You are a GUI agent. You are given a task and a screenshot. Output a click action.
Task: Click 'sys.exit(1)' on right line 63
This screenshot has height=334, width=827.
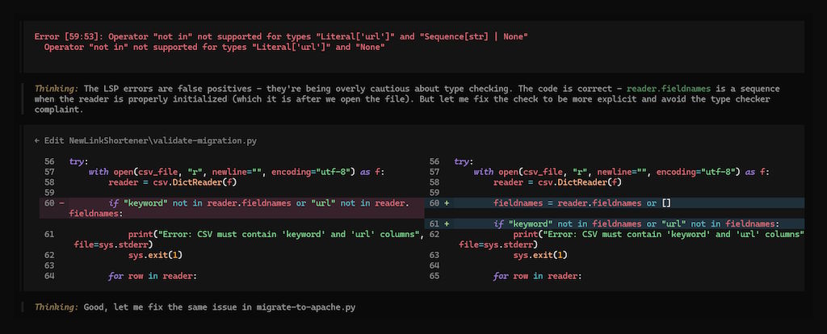[x=540, y=255]
